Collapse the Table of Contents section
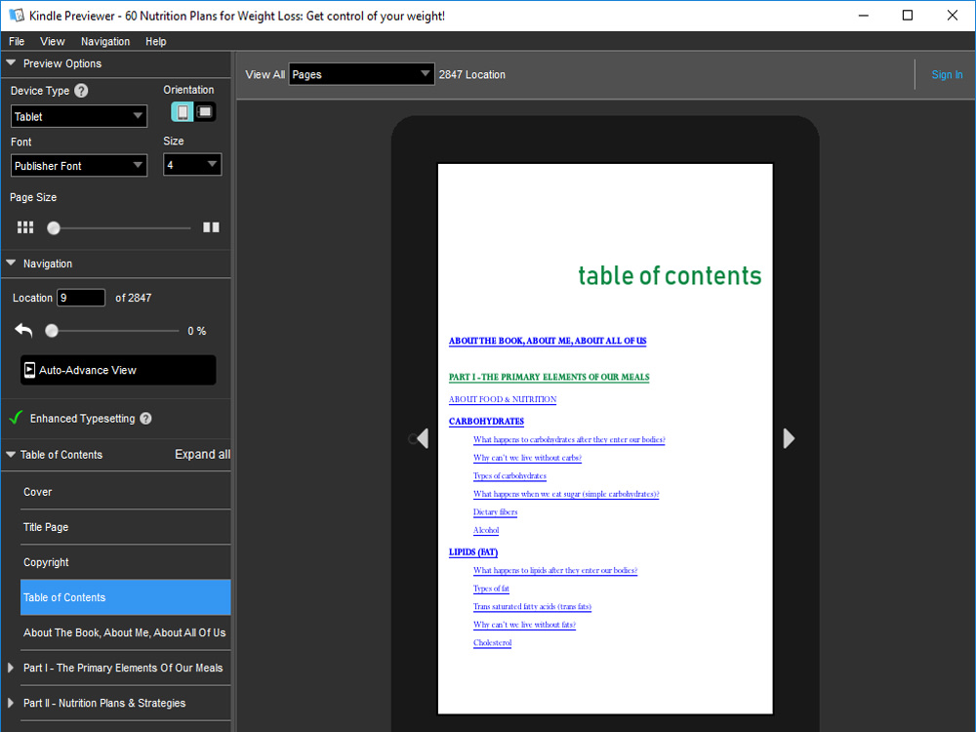The image size is (976, 732). point(11,455)
